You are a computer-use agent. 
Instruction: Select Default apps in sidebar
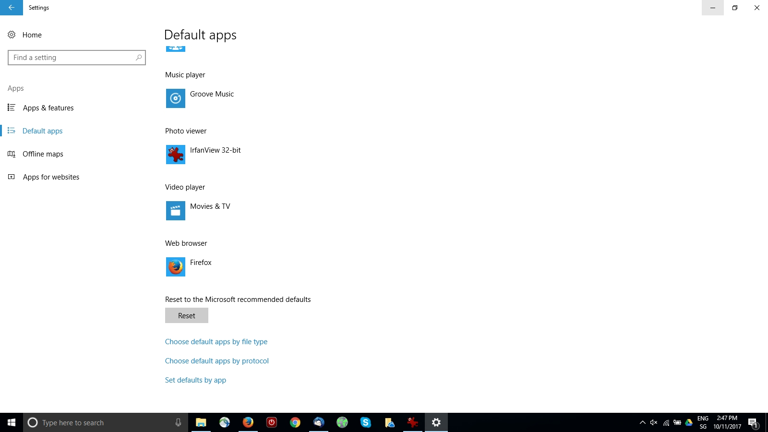(x=36, y=131)
